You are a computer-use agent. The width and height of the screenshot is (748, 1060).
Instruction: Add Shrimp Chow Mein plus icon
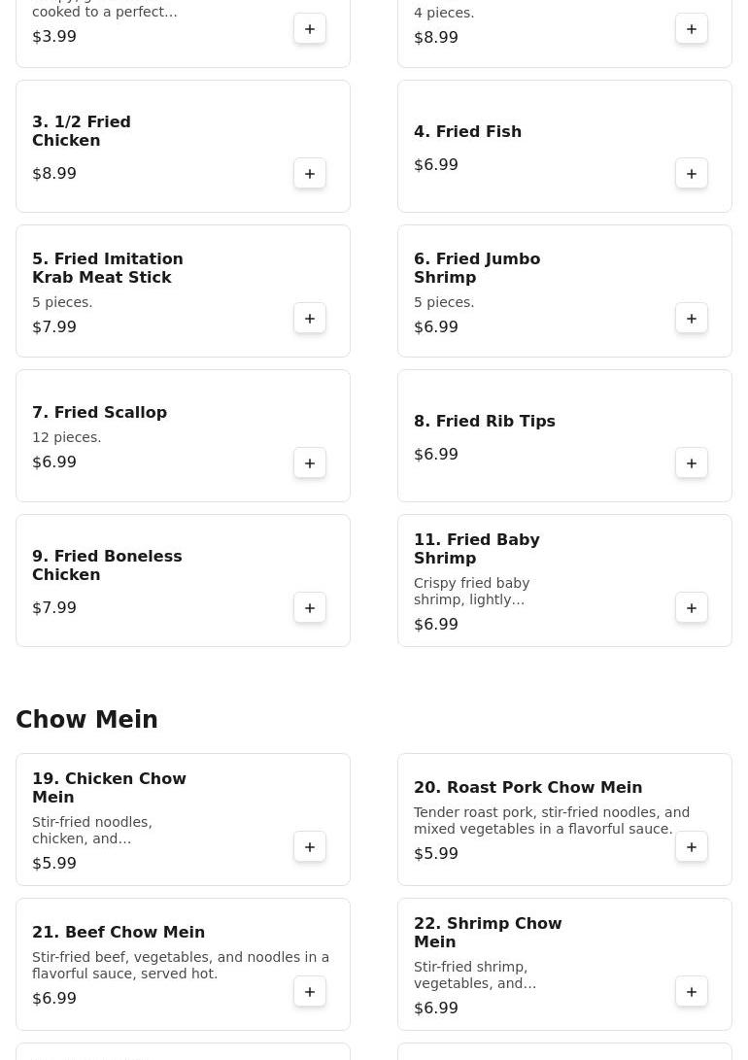click(x=692, y=992)
